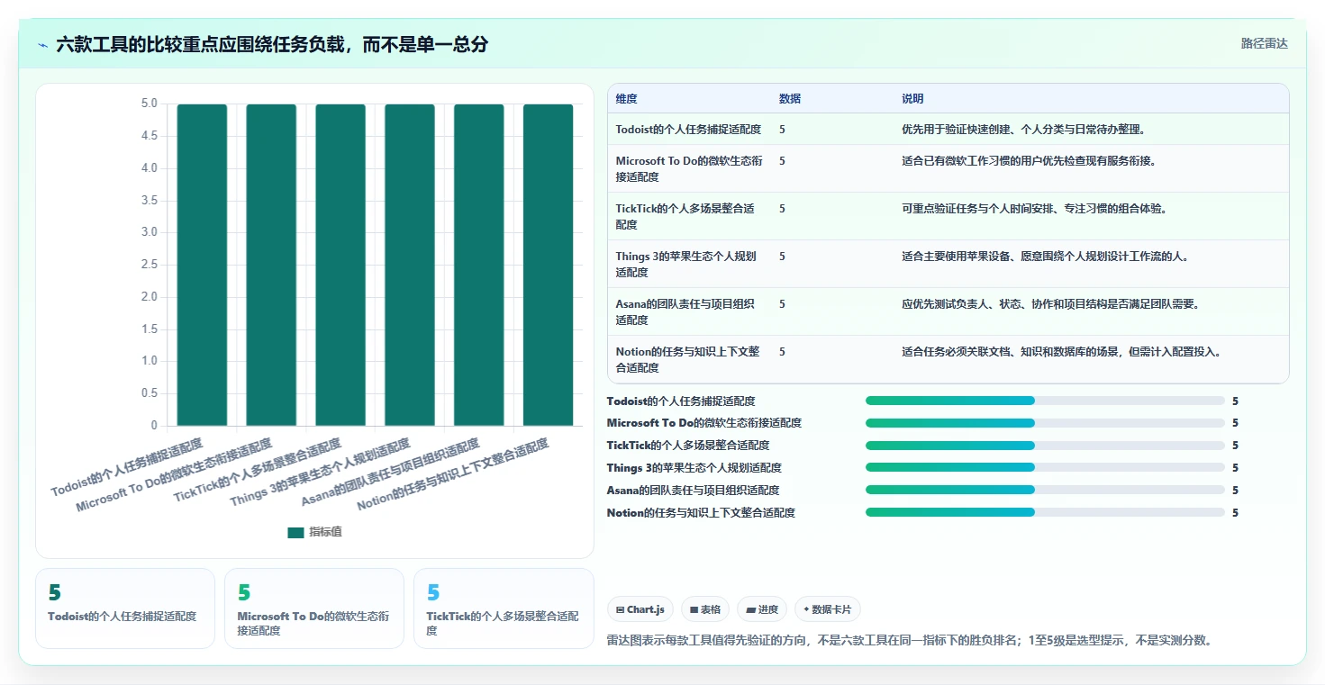Click the Things 3的苹果生态个人规划适配度 progress bar
The height and width of the screenshot is (685, 1325).
pos(1045,467)
